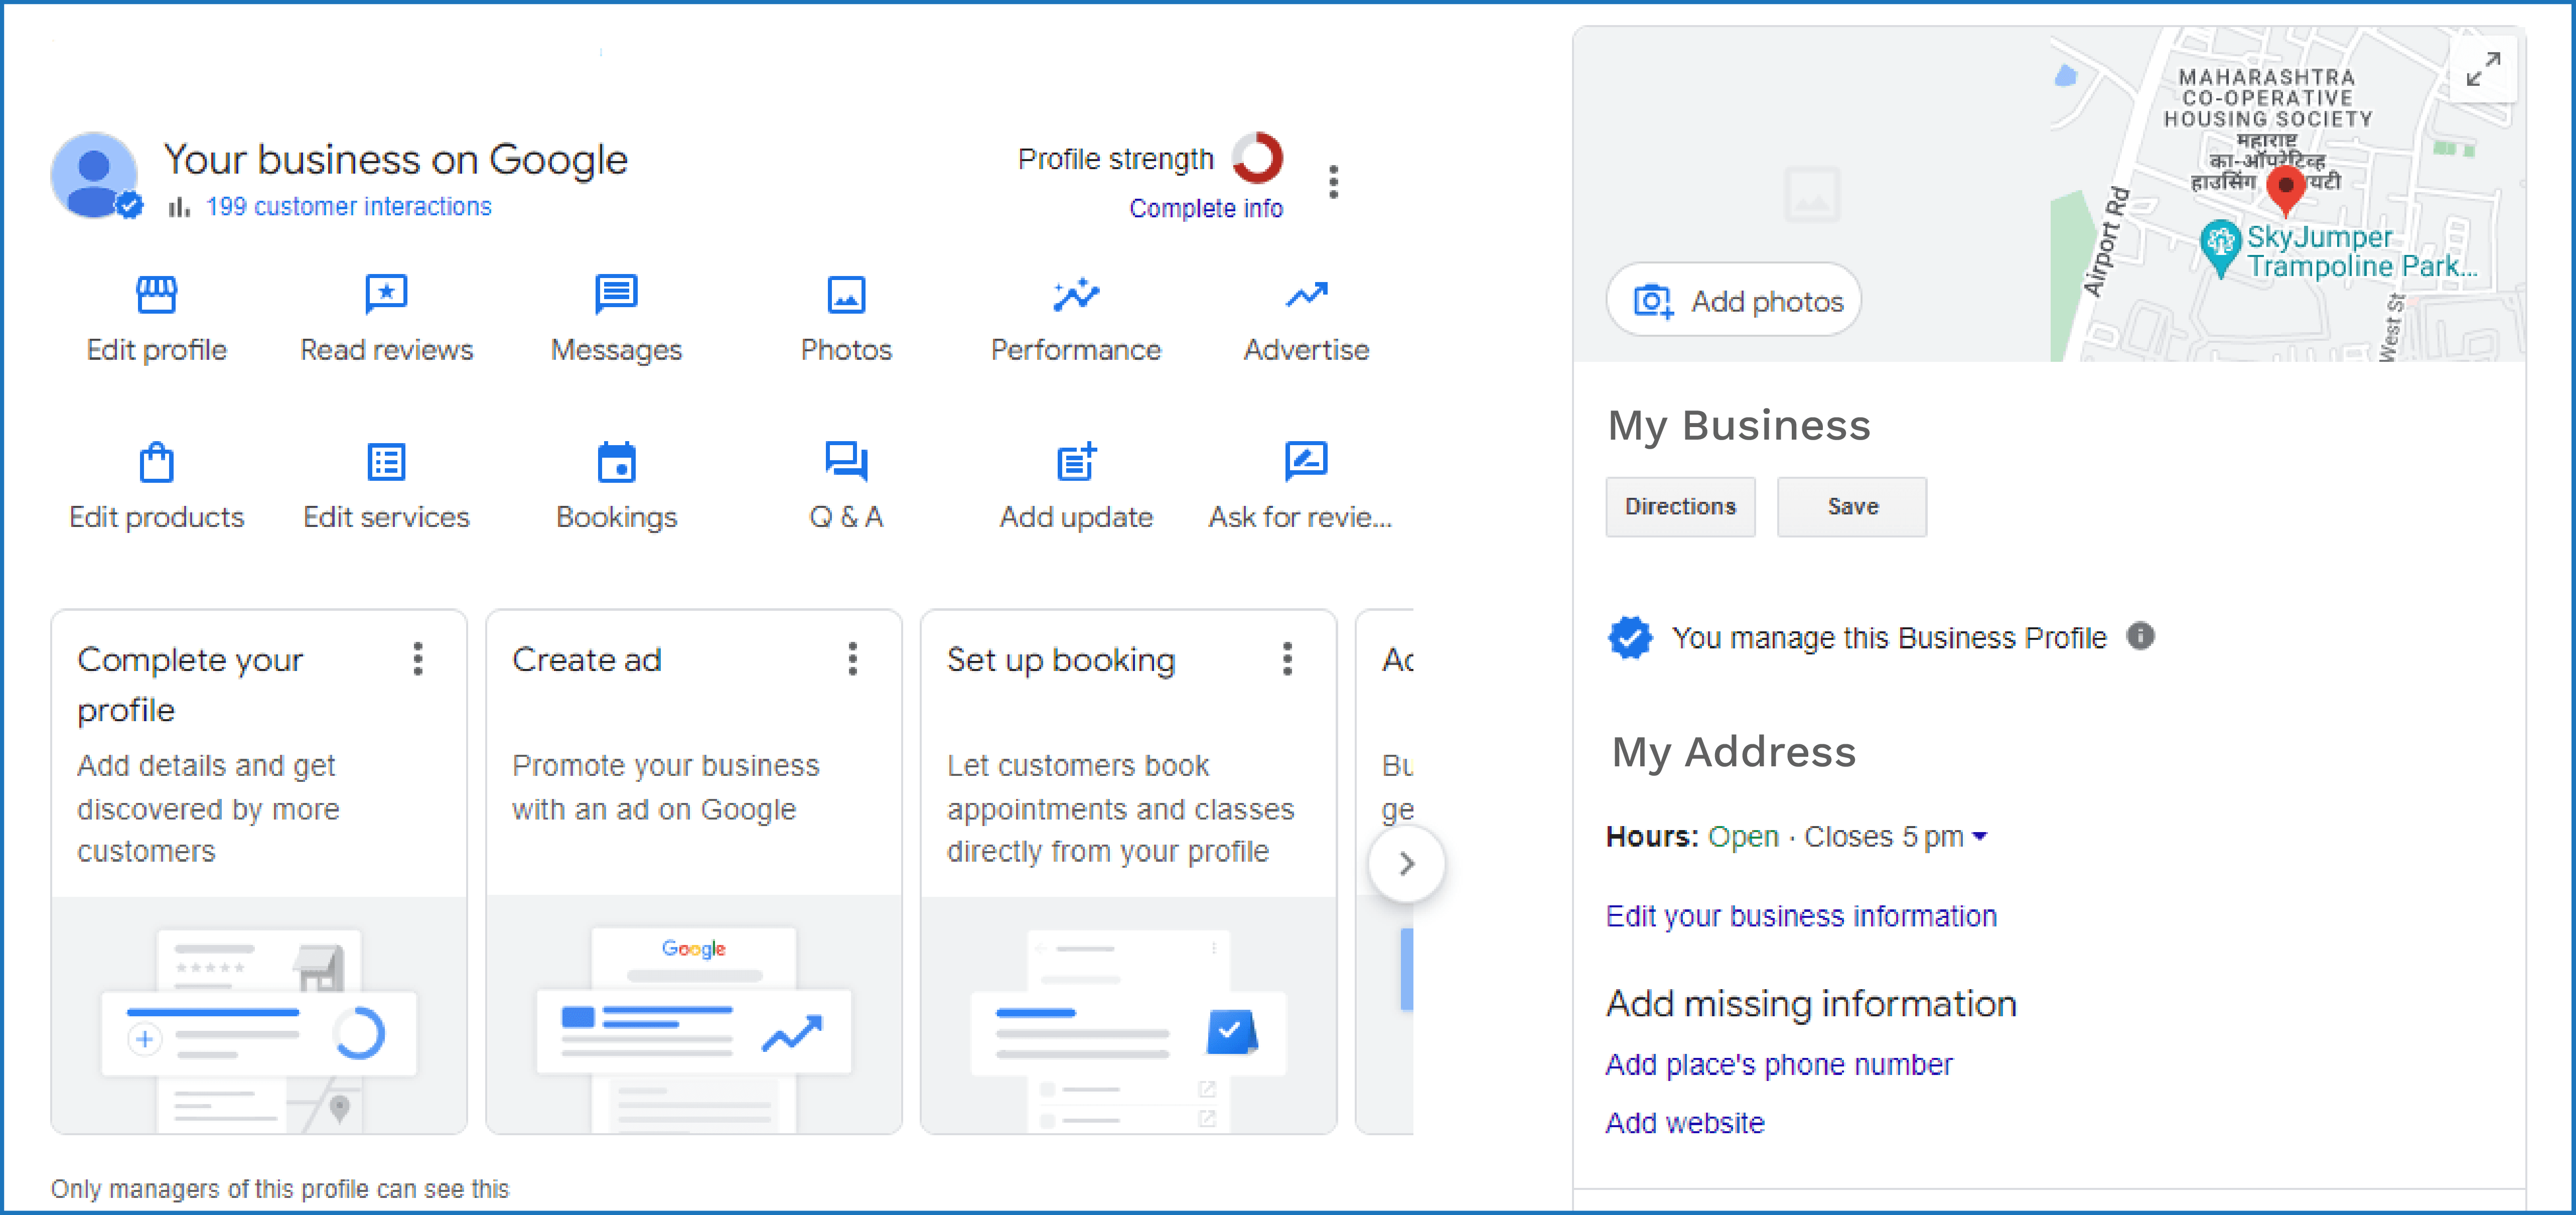The height and width of the screenshot is (1215, 2576).
Task: Click the info icon beside Business Profile
Action: click(2141, 636)
